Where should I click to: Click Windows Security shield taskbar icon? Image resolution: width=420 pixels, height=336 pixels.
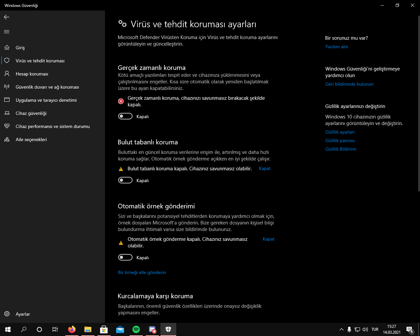coord(168,329)
